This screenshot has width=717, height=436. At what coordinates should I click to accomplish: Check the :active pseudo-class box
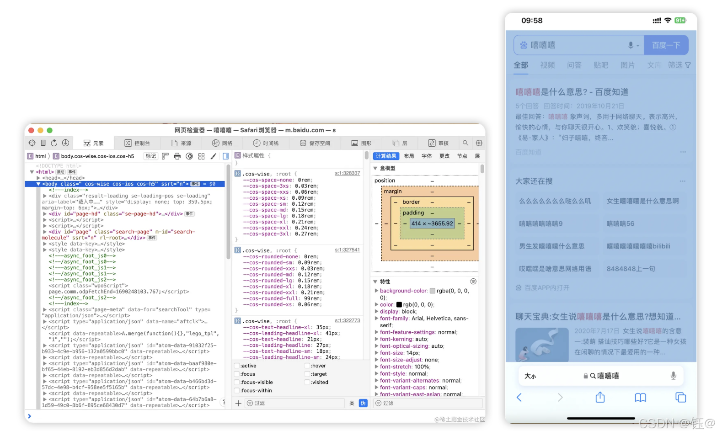tap(237, 366)
